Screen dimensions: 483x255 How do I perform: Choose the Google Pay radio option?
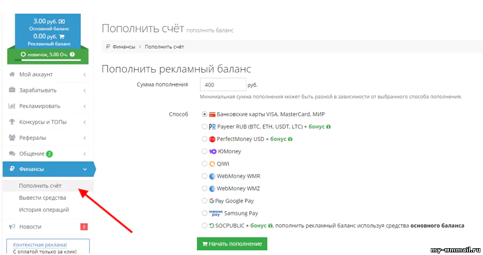pyautogui.click(x=204, y=201)
